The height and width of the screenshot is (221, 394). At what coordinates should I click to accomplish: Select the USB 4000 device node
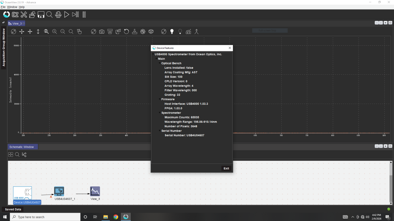pyautogui.click(x=22, y=193)
